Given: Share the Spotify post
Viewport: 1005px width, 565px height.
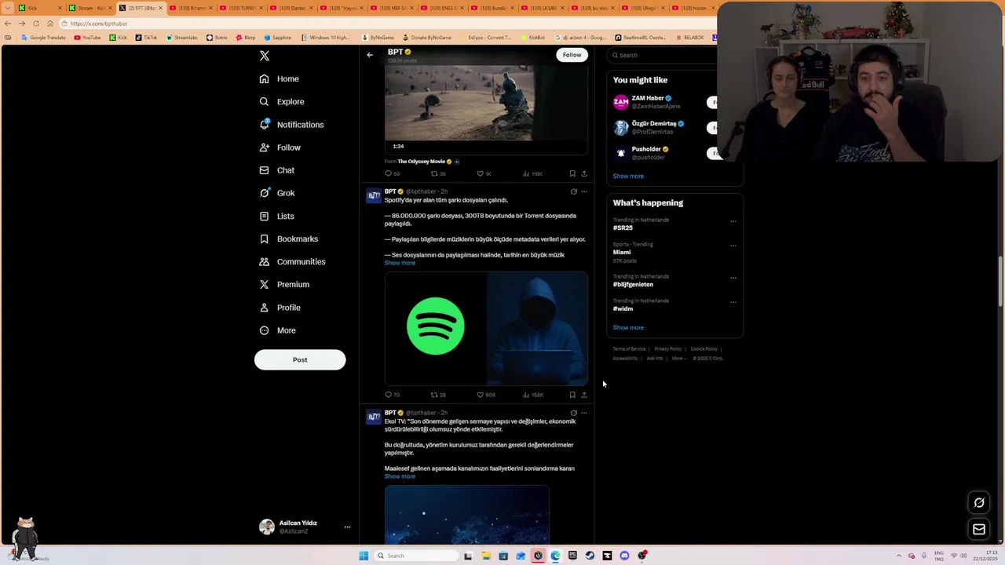Looking at the screenshot, I should 584,395.
